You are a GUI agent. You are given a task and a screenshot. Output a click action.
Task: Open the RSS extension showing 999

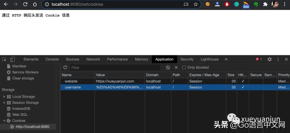pos(246,5)
